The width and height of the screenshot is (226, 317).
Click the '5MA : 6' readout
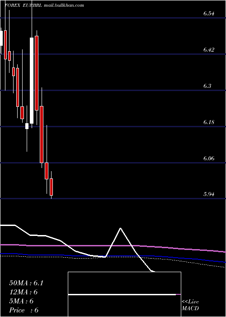tap(21, 301)
